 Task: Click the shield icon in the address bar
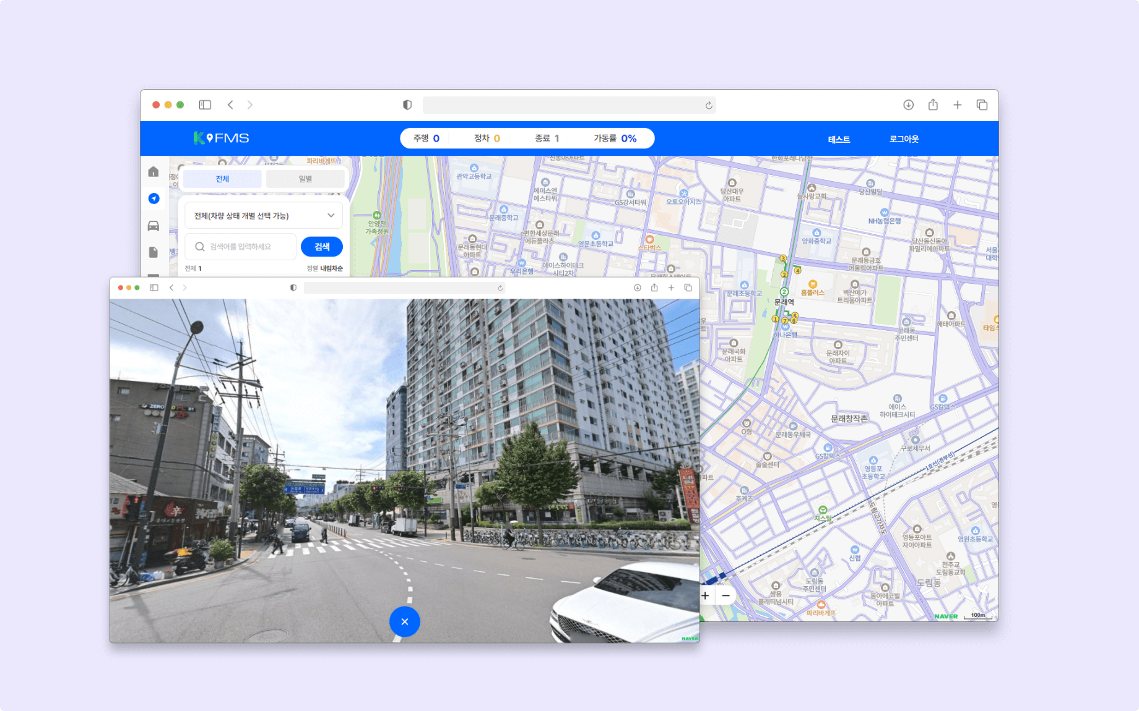pyautogui.click(x=407, y=104)
